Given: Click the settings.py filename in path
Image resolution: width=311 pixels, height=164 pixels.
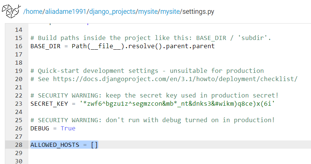Looking at the screenshot, I should point(198,12).
